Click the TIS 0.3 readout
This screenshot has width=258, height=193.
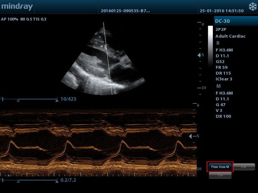tap(40, 19)
